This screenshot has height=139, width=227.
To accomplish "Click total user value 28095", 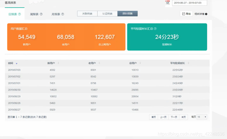I will click(x=135, y=90).
